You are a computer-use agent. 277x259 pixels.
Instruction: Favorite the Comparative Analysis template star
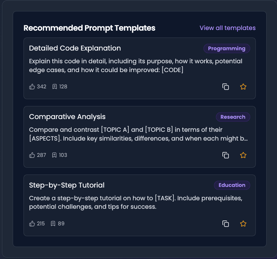tap(243, 155)
